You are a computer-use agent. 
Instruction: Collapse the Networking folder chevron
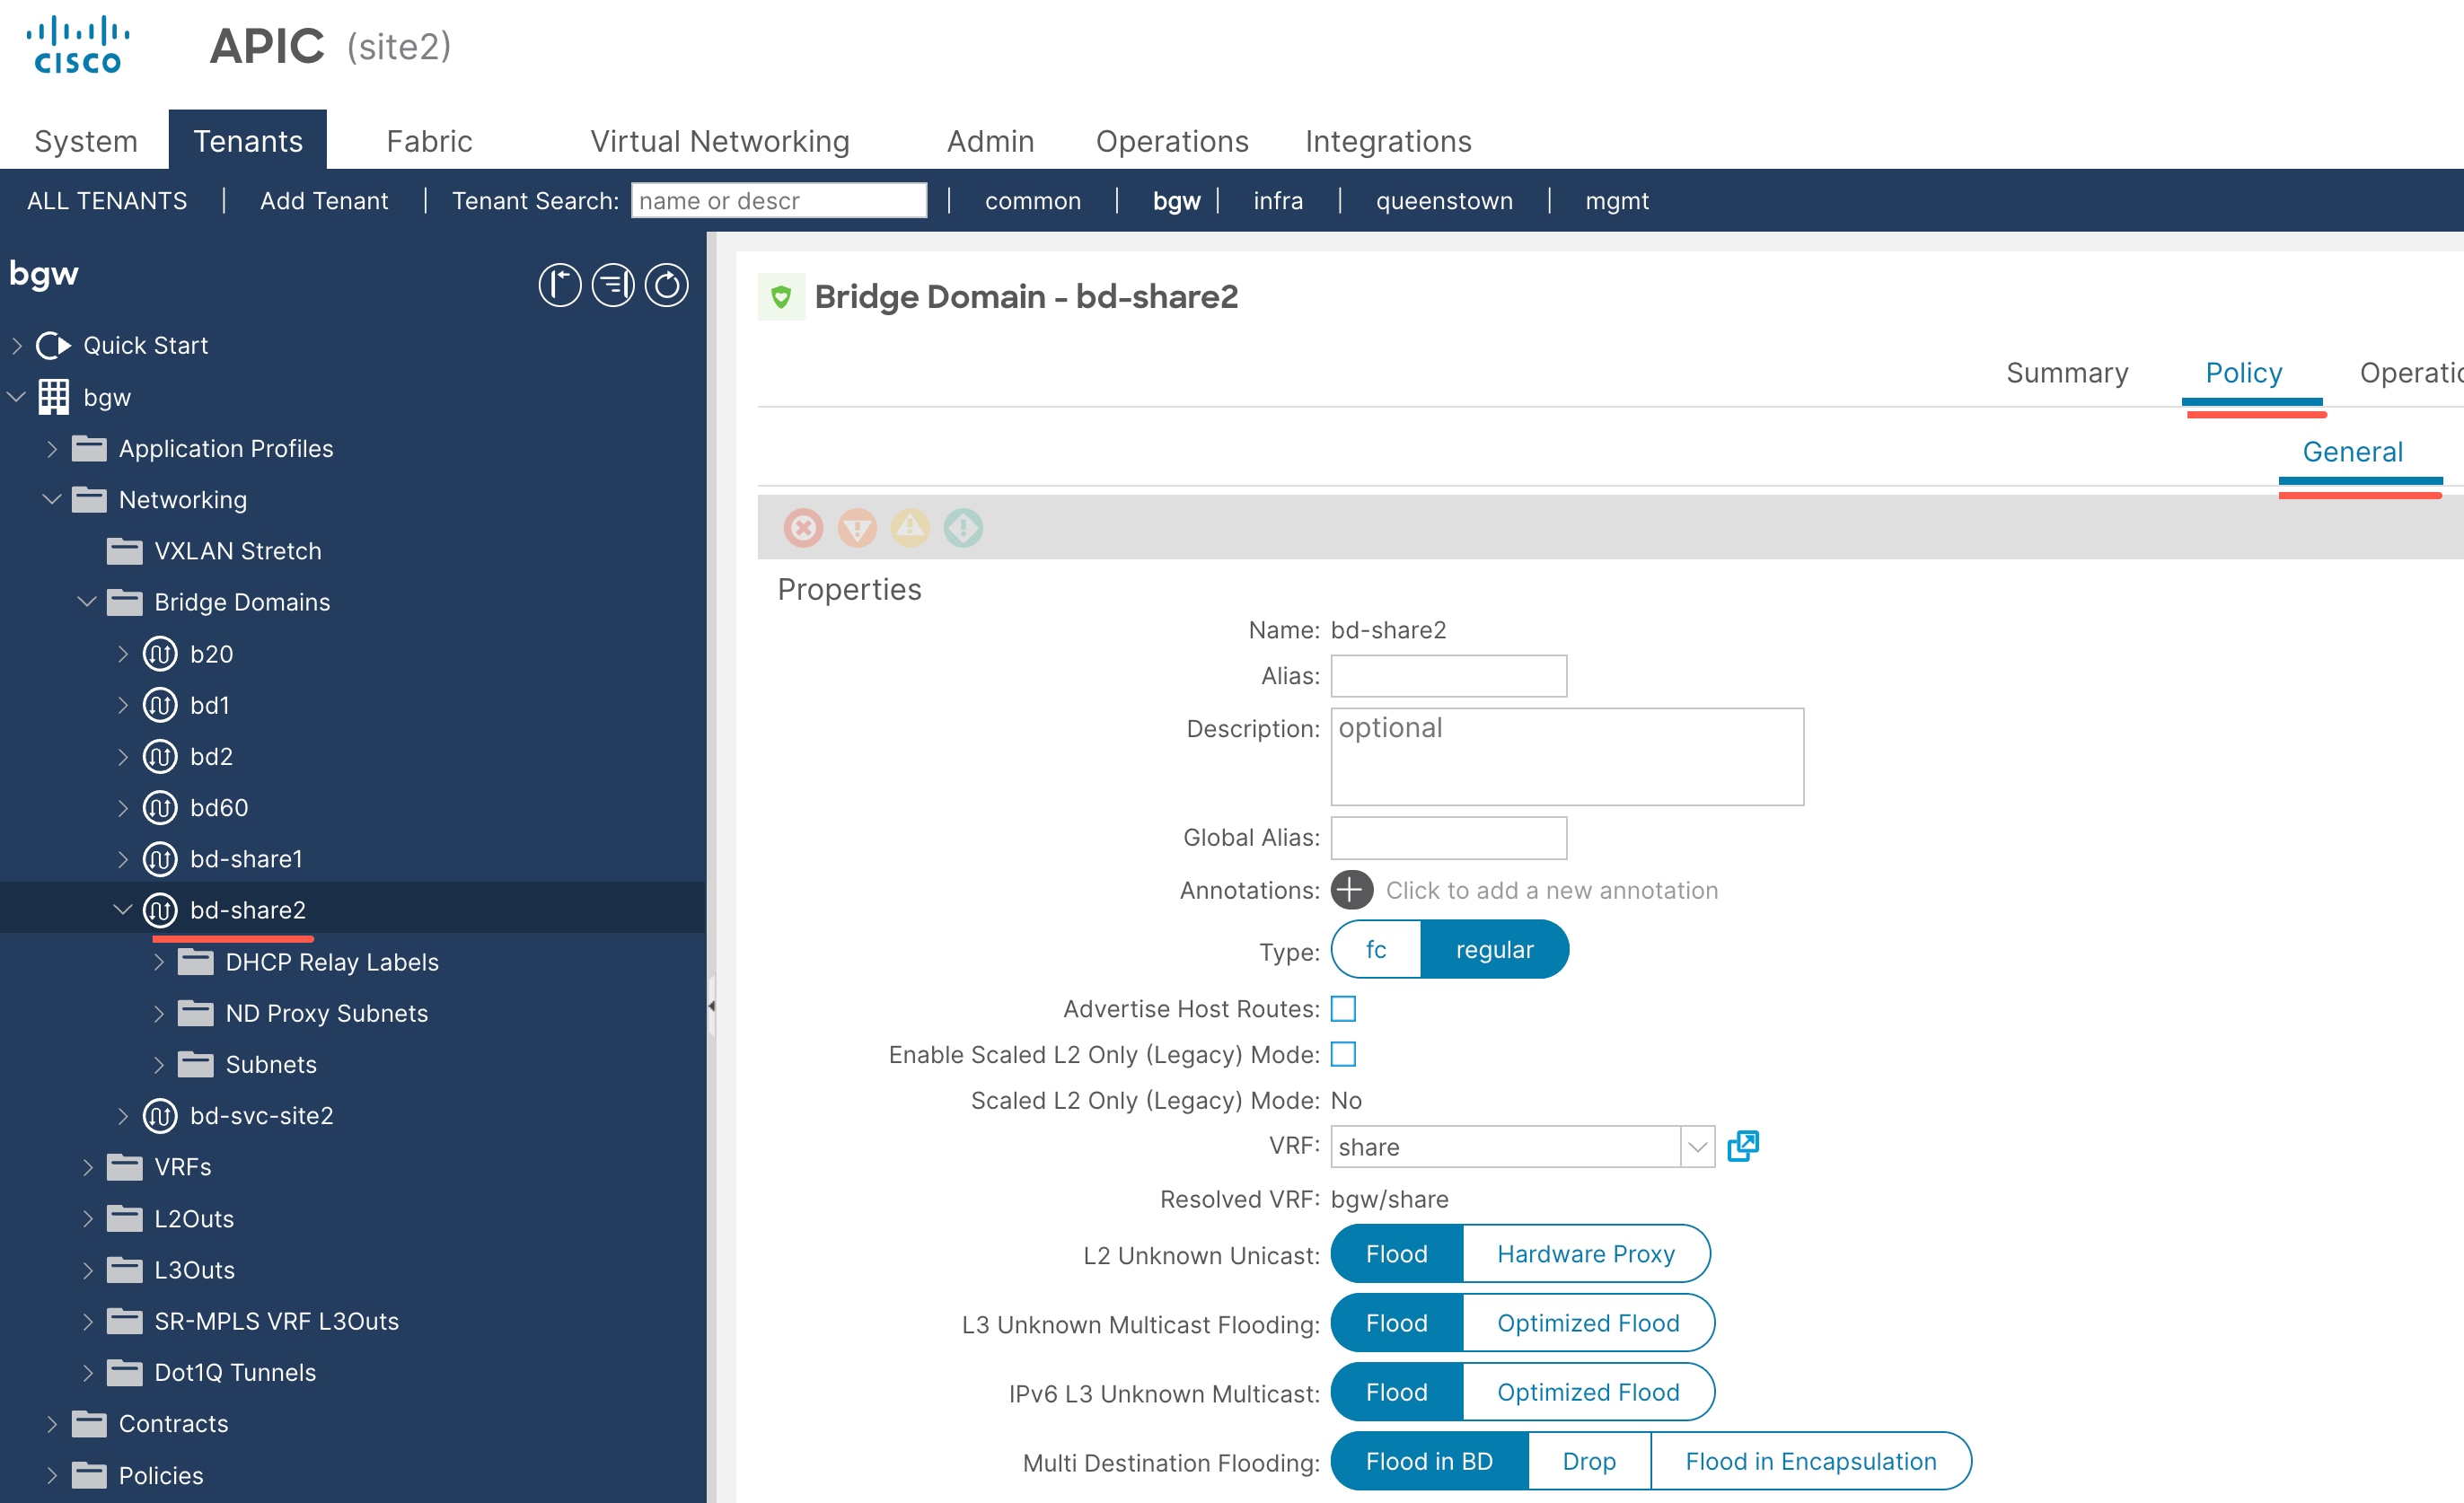(52, 499)
